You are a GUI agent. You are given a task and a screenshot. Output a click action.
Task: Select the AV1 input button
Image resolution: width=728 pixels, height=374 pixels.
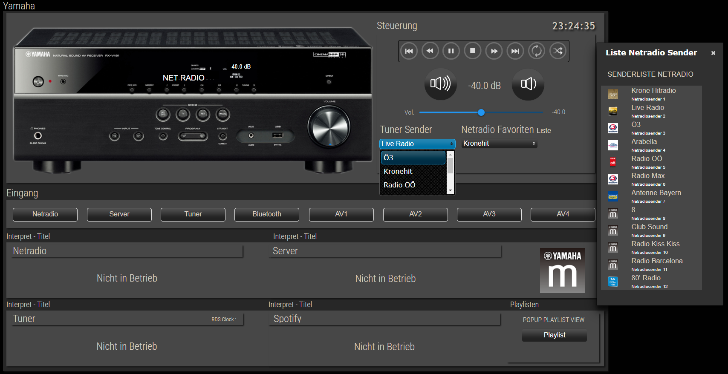(x=341, y=214)
